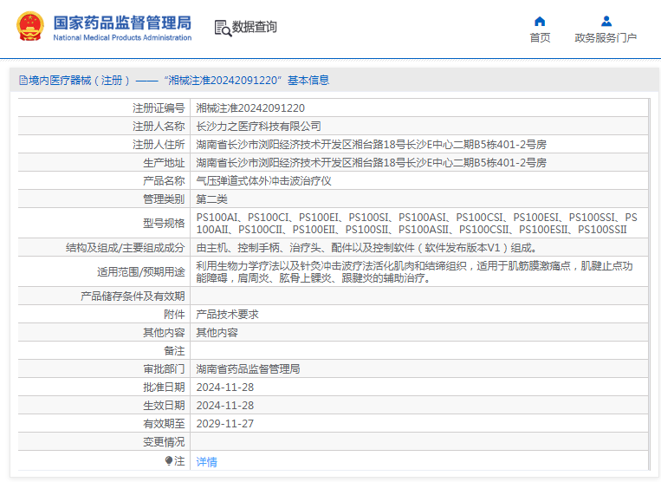Select approving department 湖南省药品监督管理局
Viewport: 661px width, 482px height.
248,369
